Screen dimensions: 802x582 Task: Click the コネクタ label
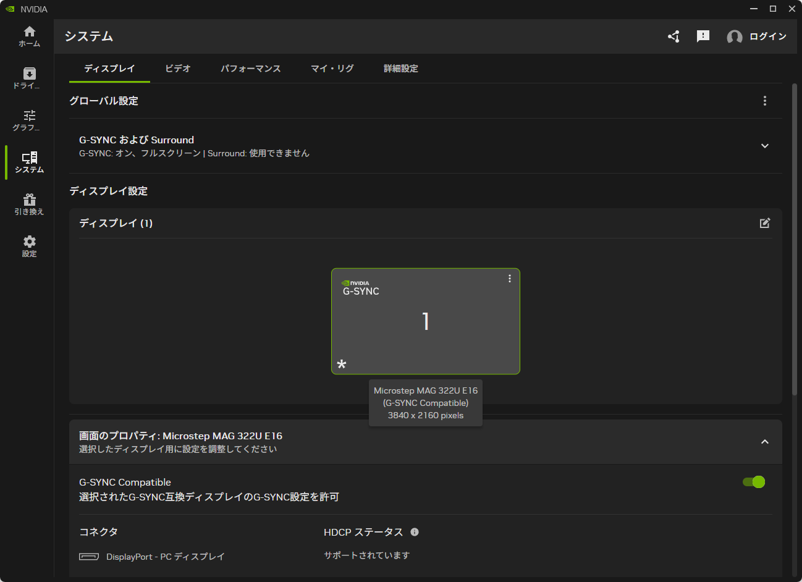point(98,532)
